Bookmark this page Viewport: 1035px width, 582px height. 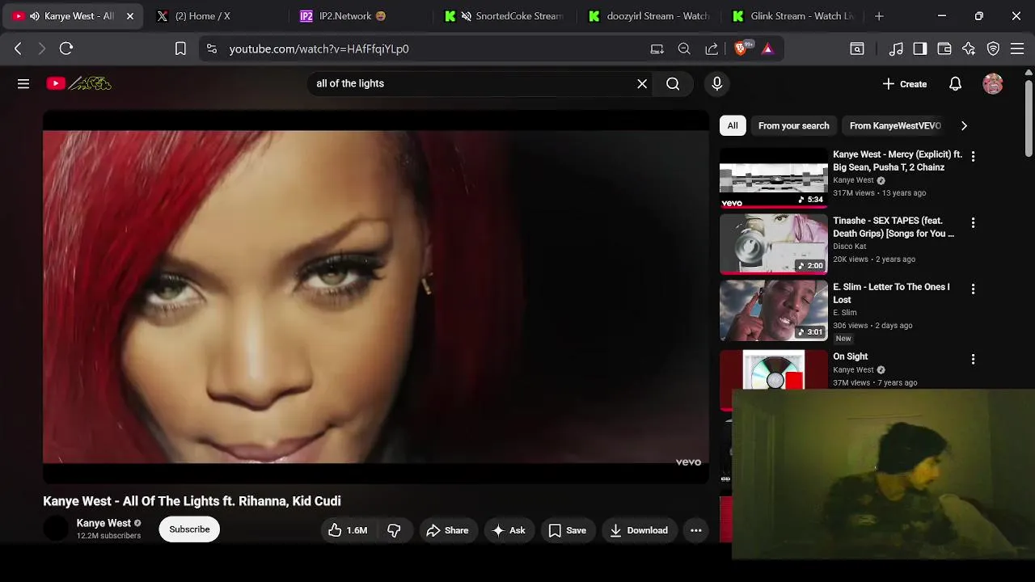pos(180,48)
